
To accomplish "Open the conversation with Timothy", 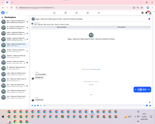I will 15,51.
